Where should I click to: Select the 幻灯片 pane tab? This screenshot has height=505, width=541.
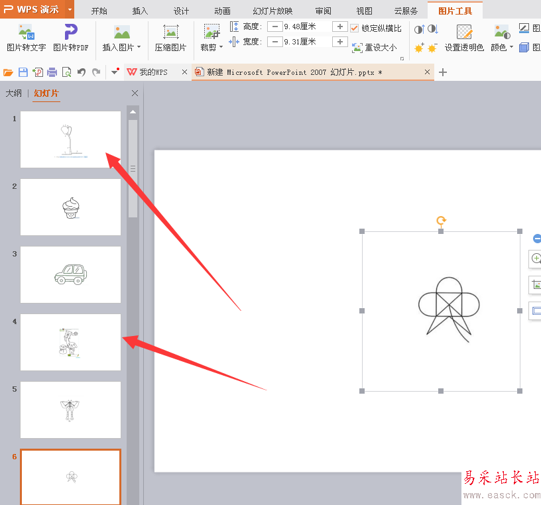coord(46,93)
